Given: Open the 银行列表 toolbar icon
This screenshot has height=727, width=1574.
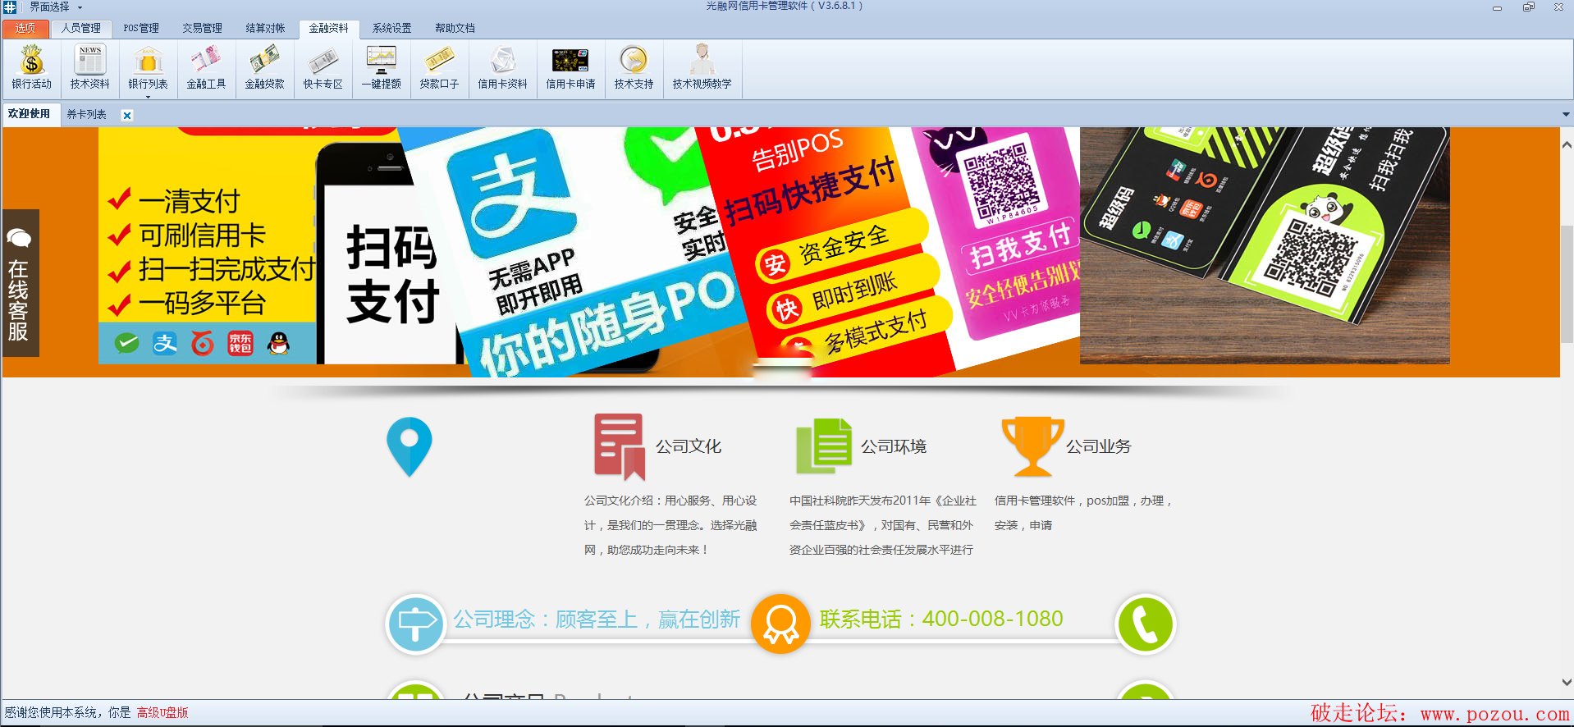Looking at the screenshot, I should coord(148,66).
